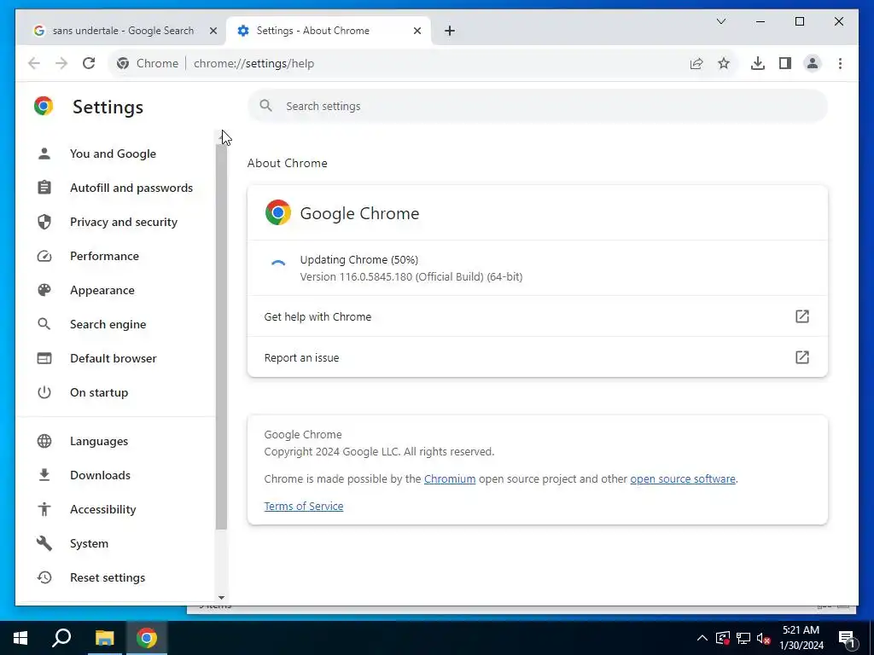Screen dimensions: 874x655
Task: Open Autofill and passwords section
Action: point(131,188)
